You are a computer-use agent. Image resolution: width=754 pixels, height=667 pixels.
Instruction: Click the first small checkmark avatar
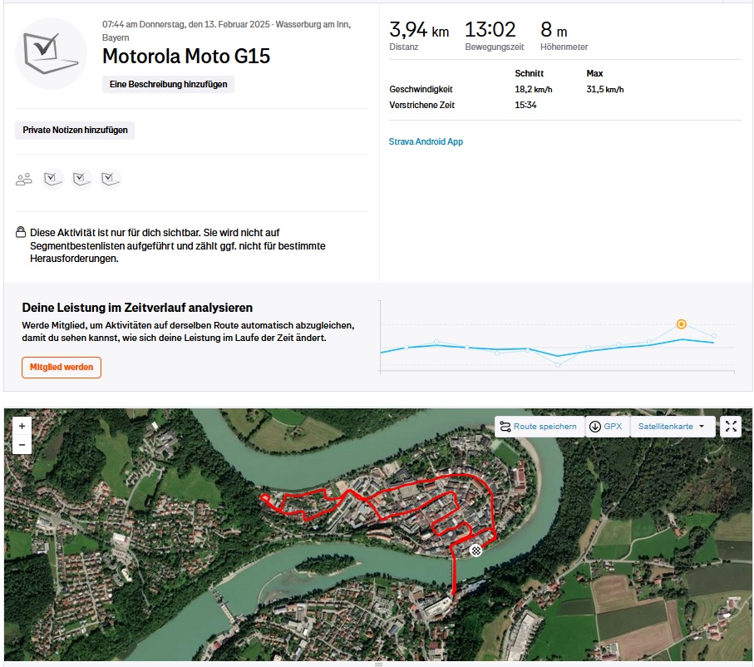[x=53, y=179]
